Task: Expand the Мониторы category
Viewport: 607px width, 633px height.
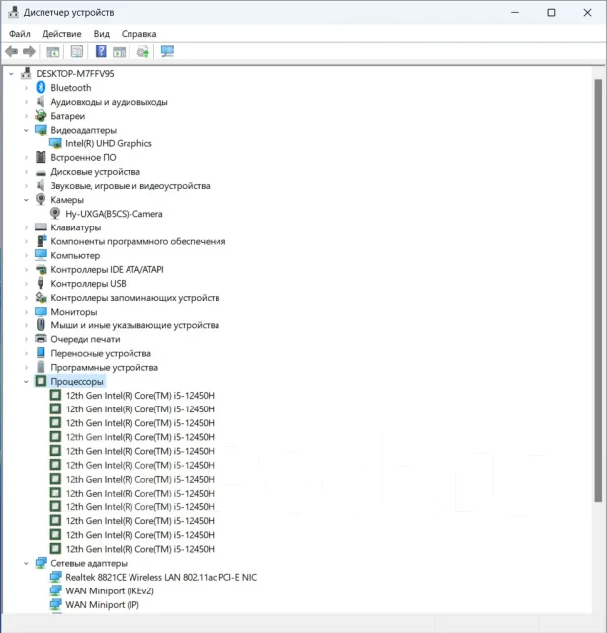Action: click(x=27, y=312)
